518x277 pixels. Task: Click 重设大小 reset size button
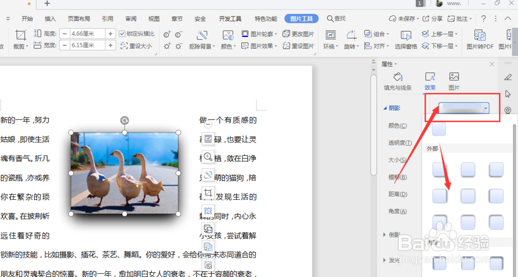(x=136, y=46)
